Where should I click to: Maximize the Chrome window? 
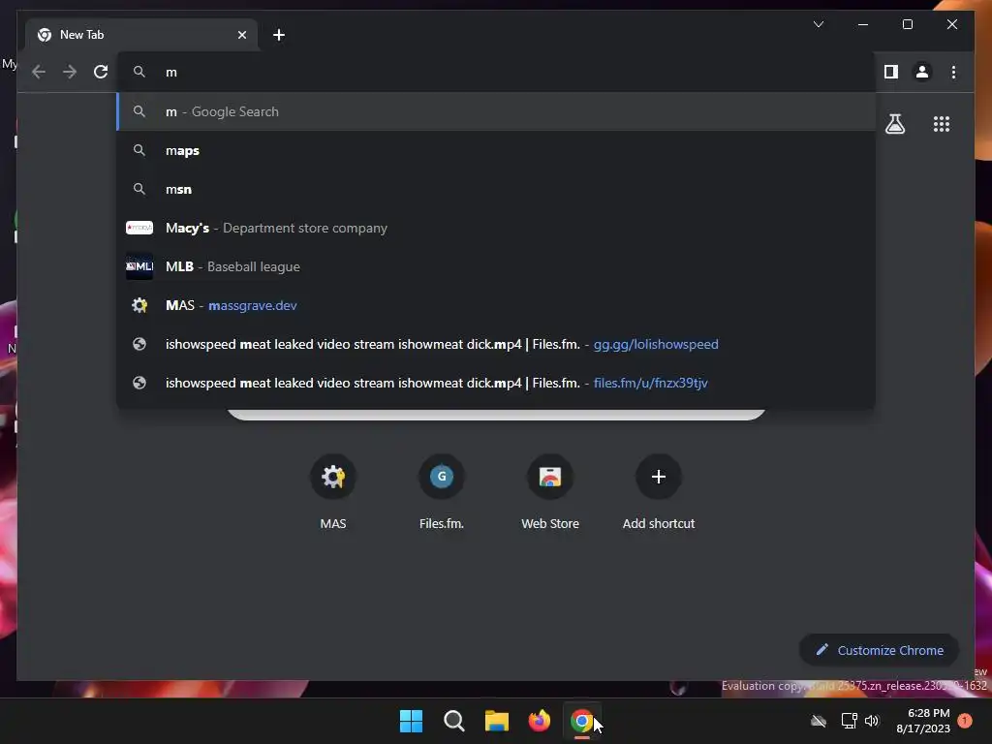click(907, 24)
